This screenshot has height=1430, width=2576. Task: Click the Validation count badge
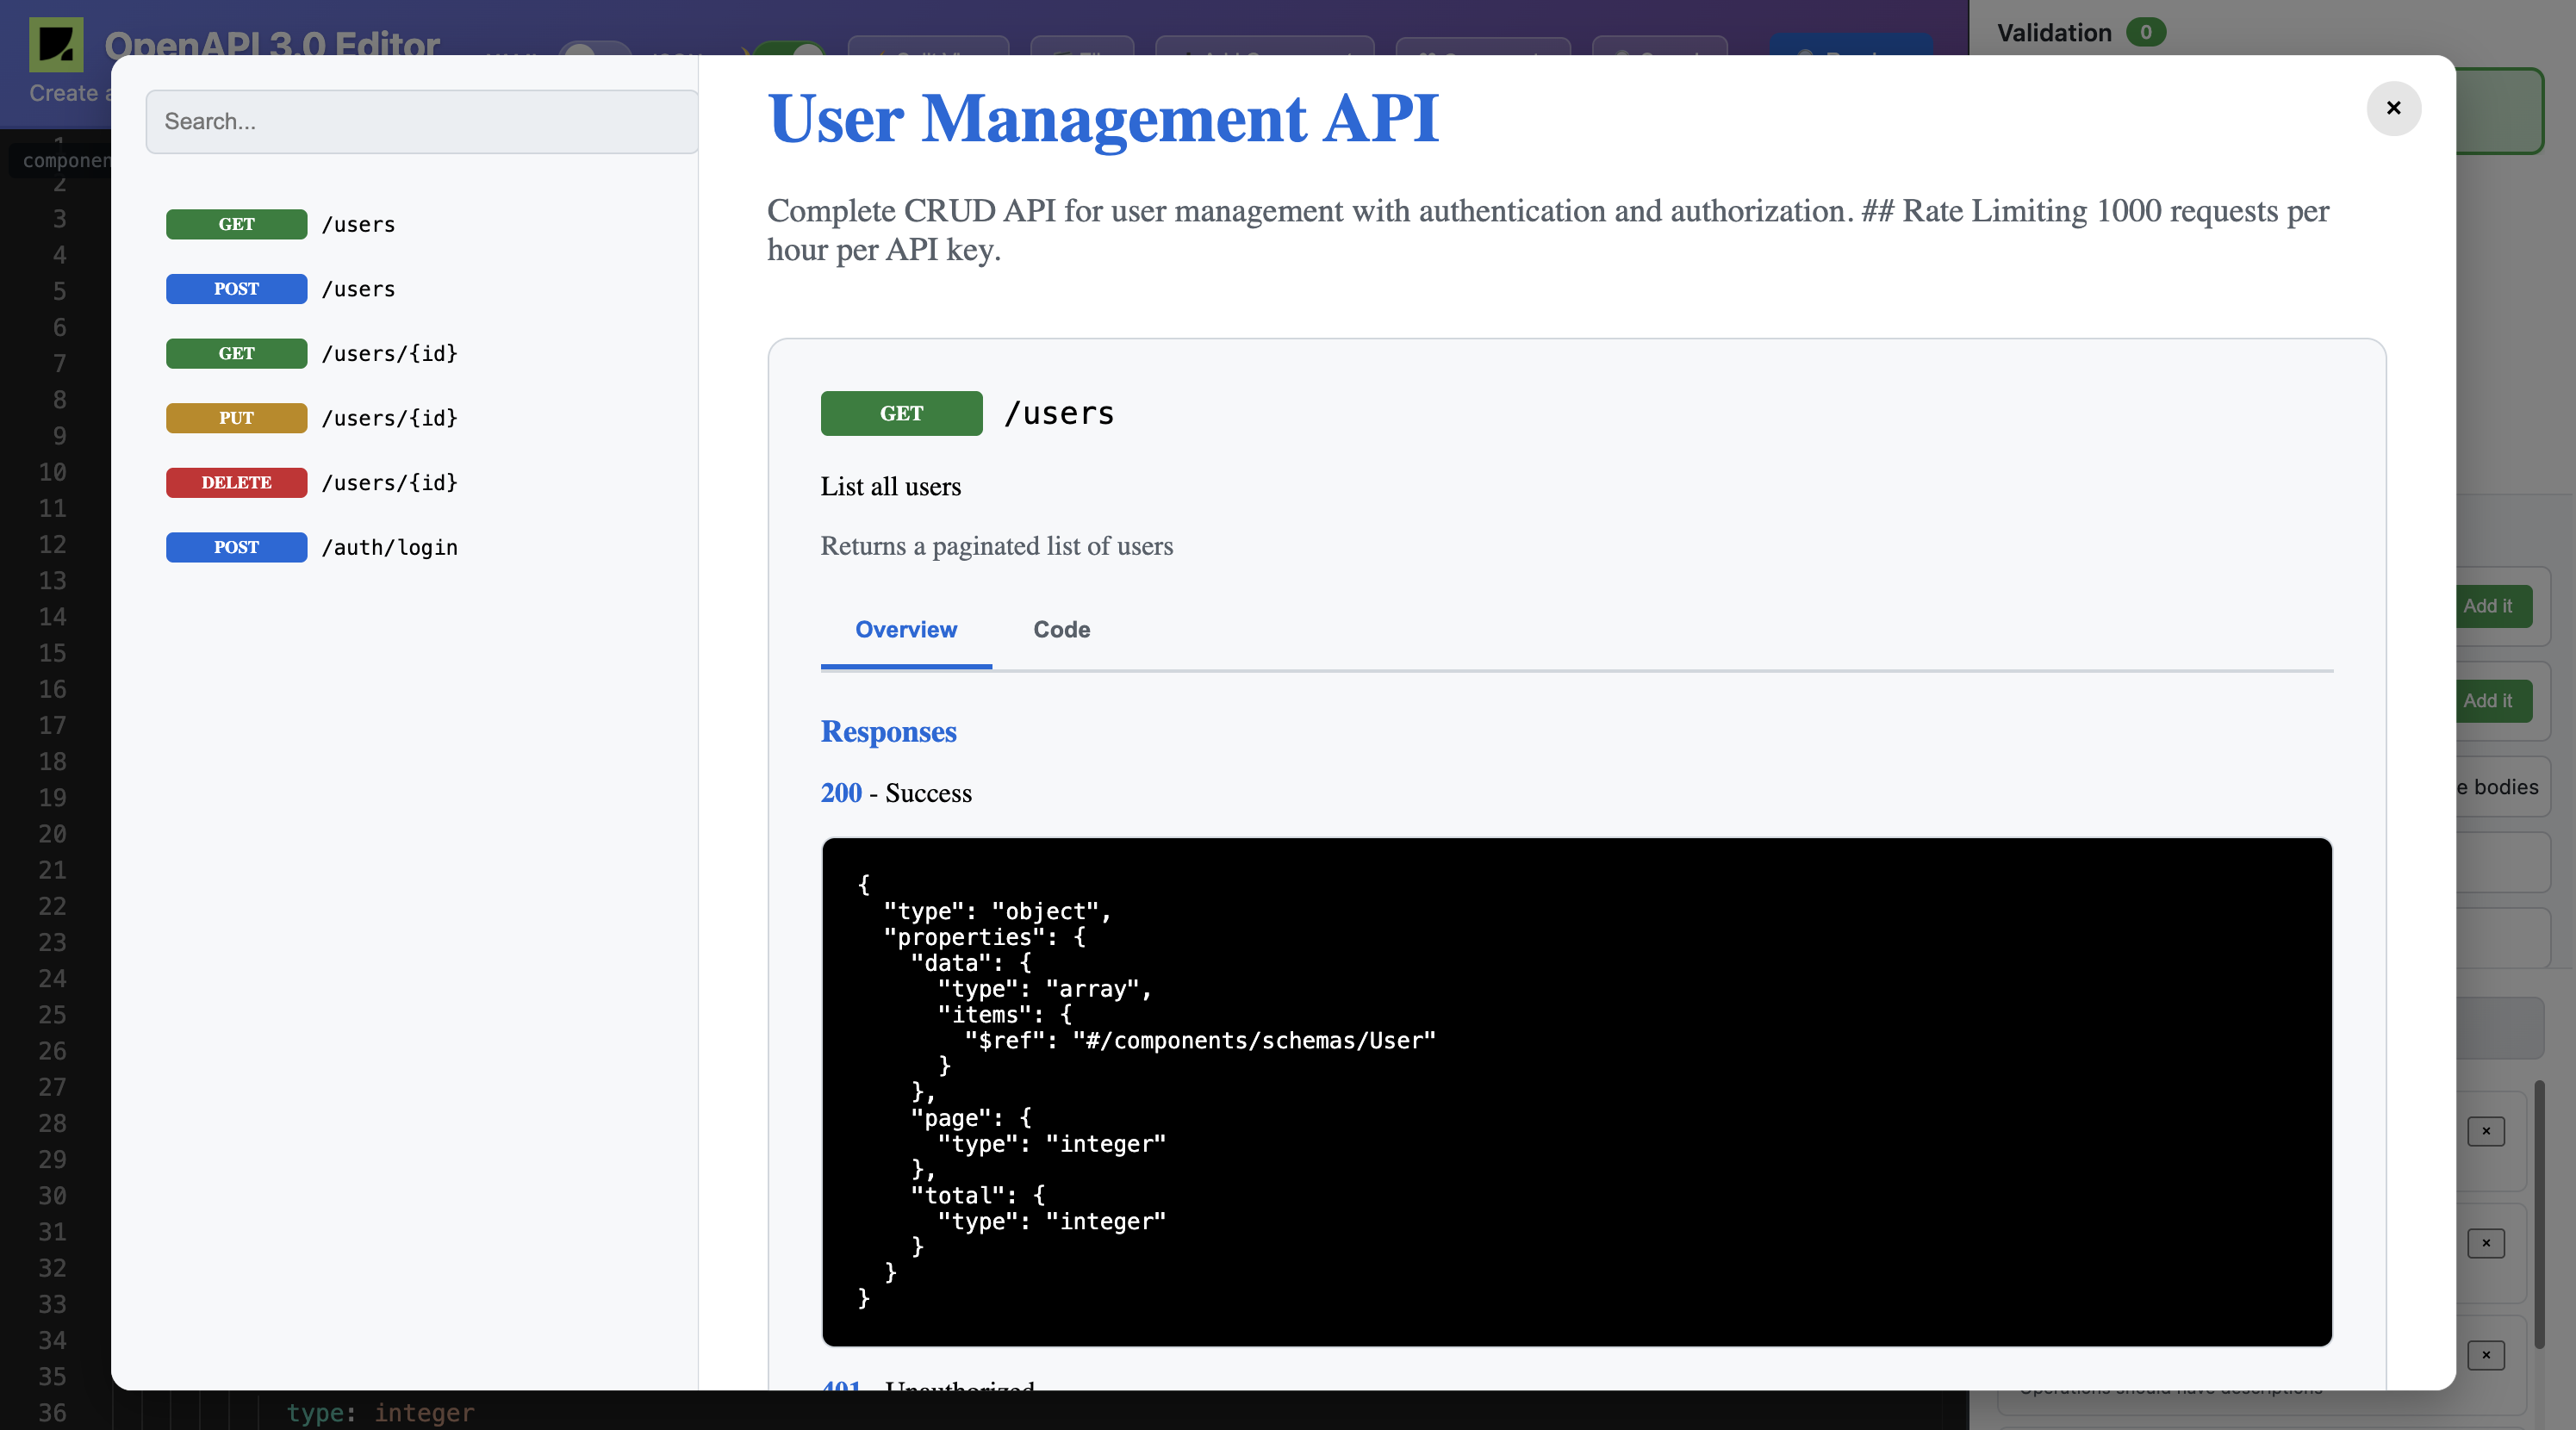(2145, 32)
